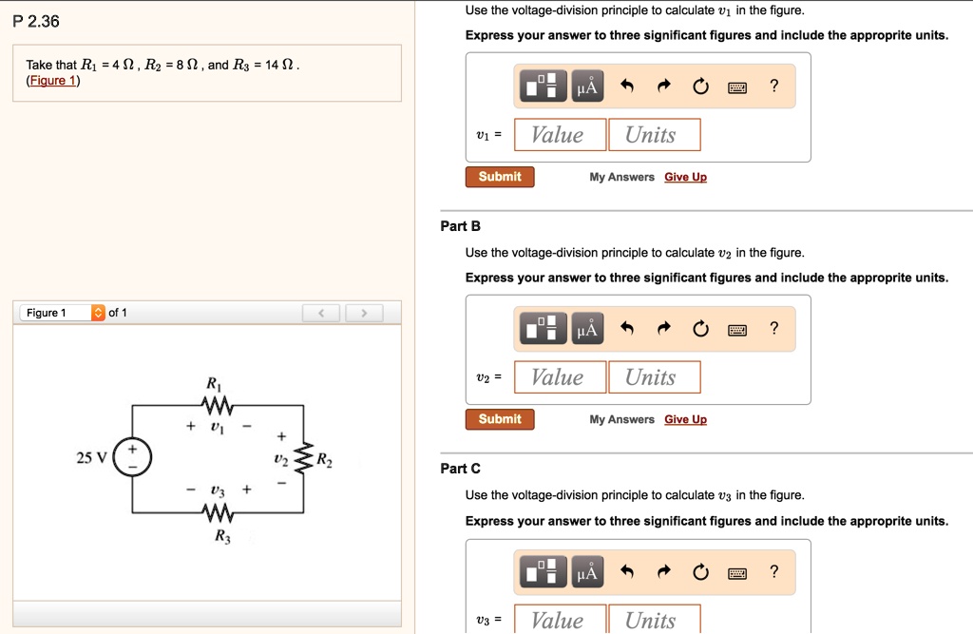The width and height of the screenshot is (973, 634).
Task: Give Up on Part B
Action: [x=685, y=419]
